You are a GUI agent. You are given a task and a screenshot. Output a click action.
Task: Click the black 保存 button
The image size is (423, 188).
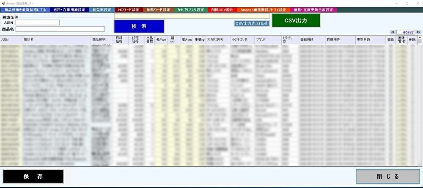tap(33, 177)
